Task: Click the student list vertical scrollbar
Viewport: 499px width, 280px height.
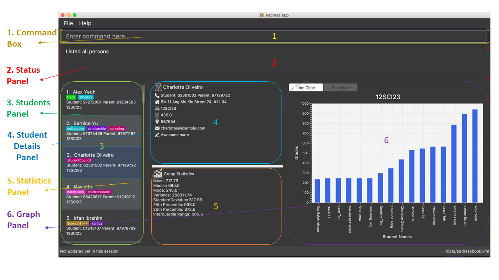Action: click(x=143, y=94)
